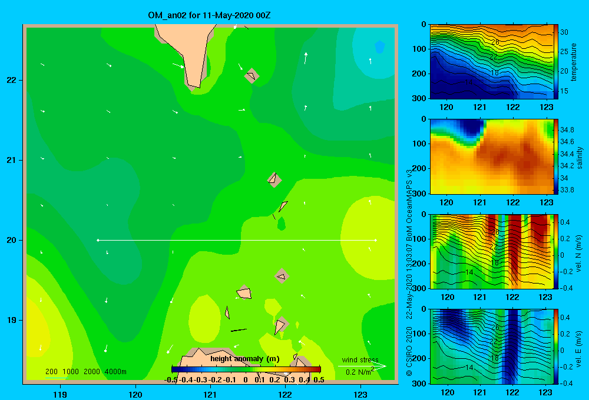Click '-0.5' on the height anomaly scale
The height and width of the screenshot is (400, 589).
[171, 380]
